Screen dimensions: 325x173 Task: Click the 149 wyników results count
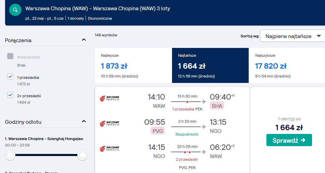click(106, 35)
